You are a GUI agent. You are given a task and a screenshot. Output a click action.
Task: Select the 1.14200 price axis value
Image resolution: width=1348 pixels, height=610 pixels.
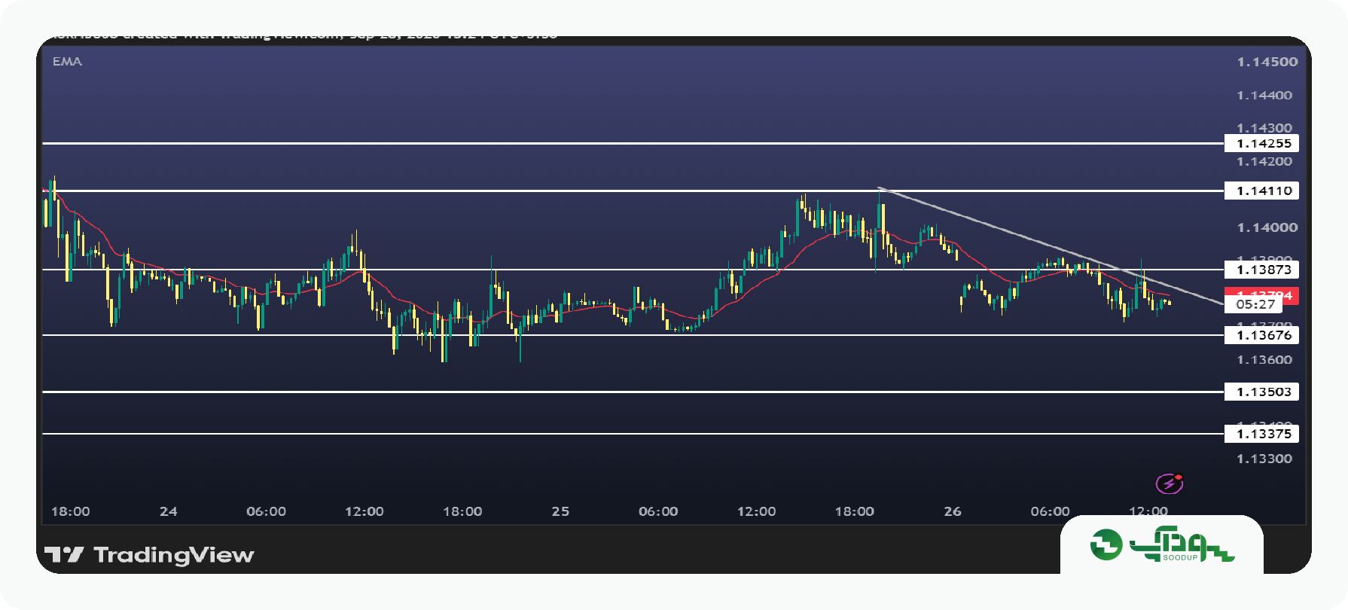pyautogui.click(x=1264, y=161)
